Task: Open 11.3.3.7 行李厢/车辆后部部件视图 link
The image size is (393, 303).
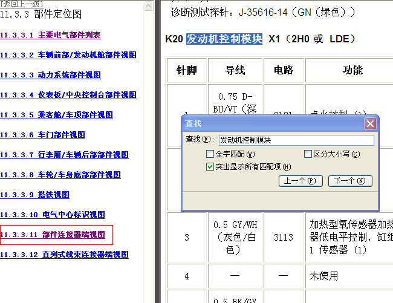Action: 64,155
